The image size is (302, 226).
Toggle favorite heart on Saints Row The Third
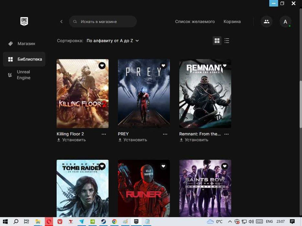[x=225, y=166]
